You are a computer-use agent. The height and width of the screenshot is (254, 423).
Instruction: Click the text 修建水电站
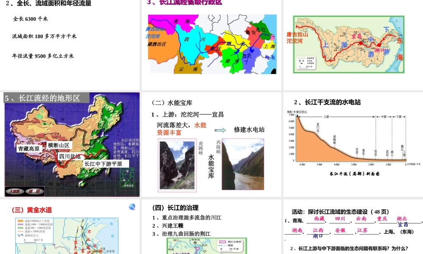[x=249, y=130]
